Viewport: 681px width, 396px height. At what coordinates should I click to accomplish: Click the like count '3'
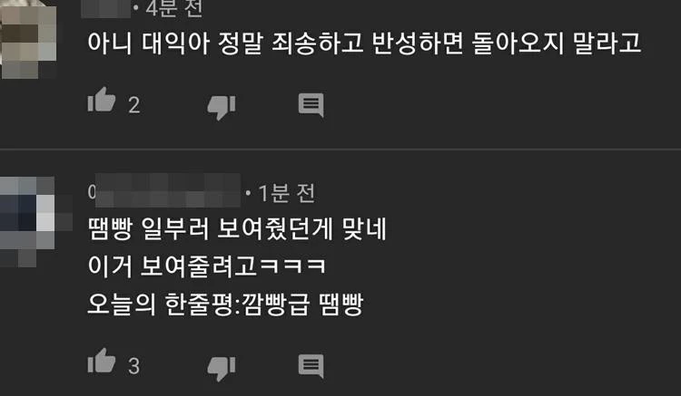pos(133,366)
